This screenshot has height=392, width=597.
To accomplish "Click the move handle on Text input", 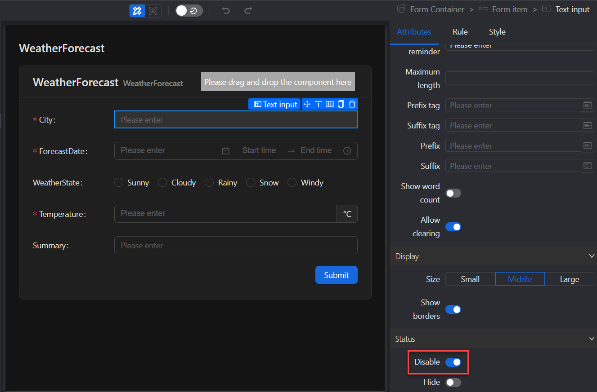I will [x=307, y=104].
